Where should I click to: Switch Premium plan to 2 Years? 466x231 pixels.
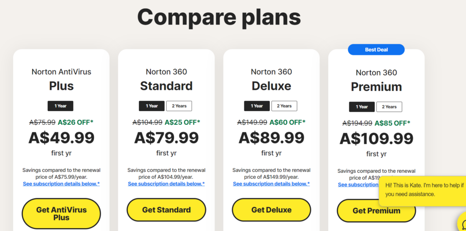coord(389,107)
